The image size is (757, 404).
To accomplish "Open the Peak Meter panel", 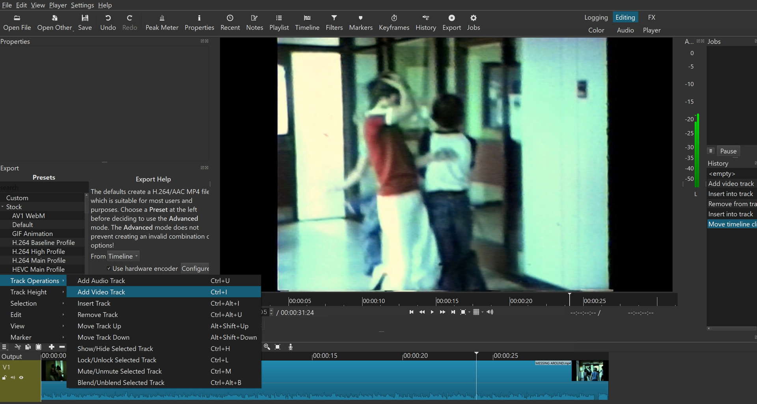I will tap(162, 22).
